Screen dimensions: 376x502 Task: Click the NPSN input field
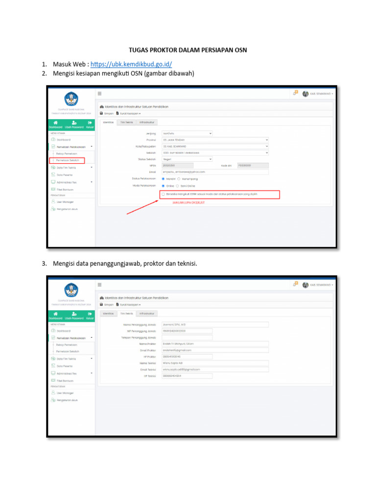click(177, 166)
